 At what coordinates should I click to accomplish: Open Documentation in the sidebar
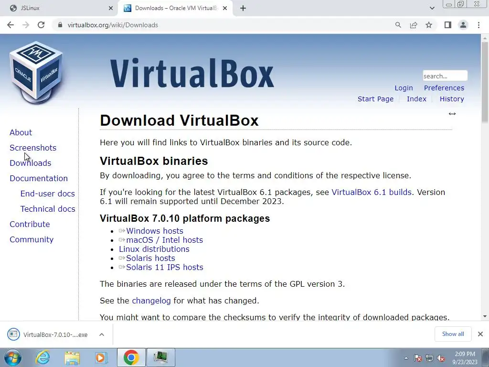(39, 178)
